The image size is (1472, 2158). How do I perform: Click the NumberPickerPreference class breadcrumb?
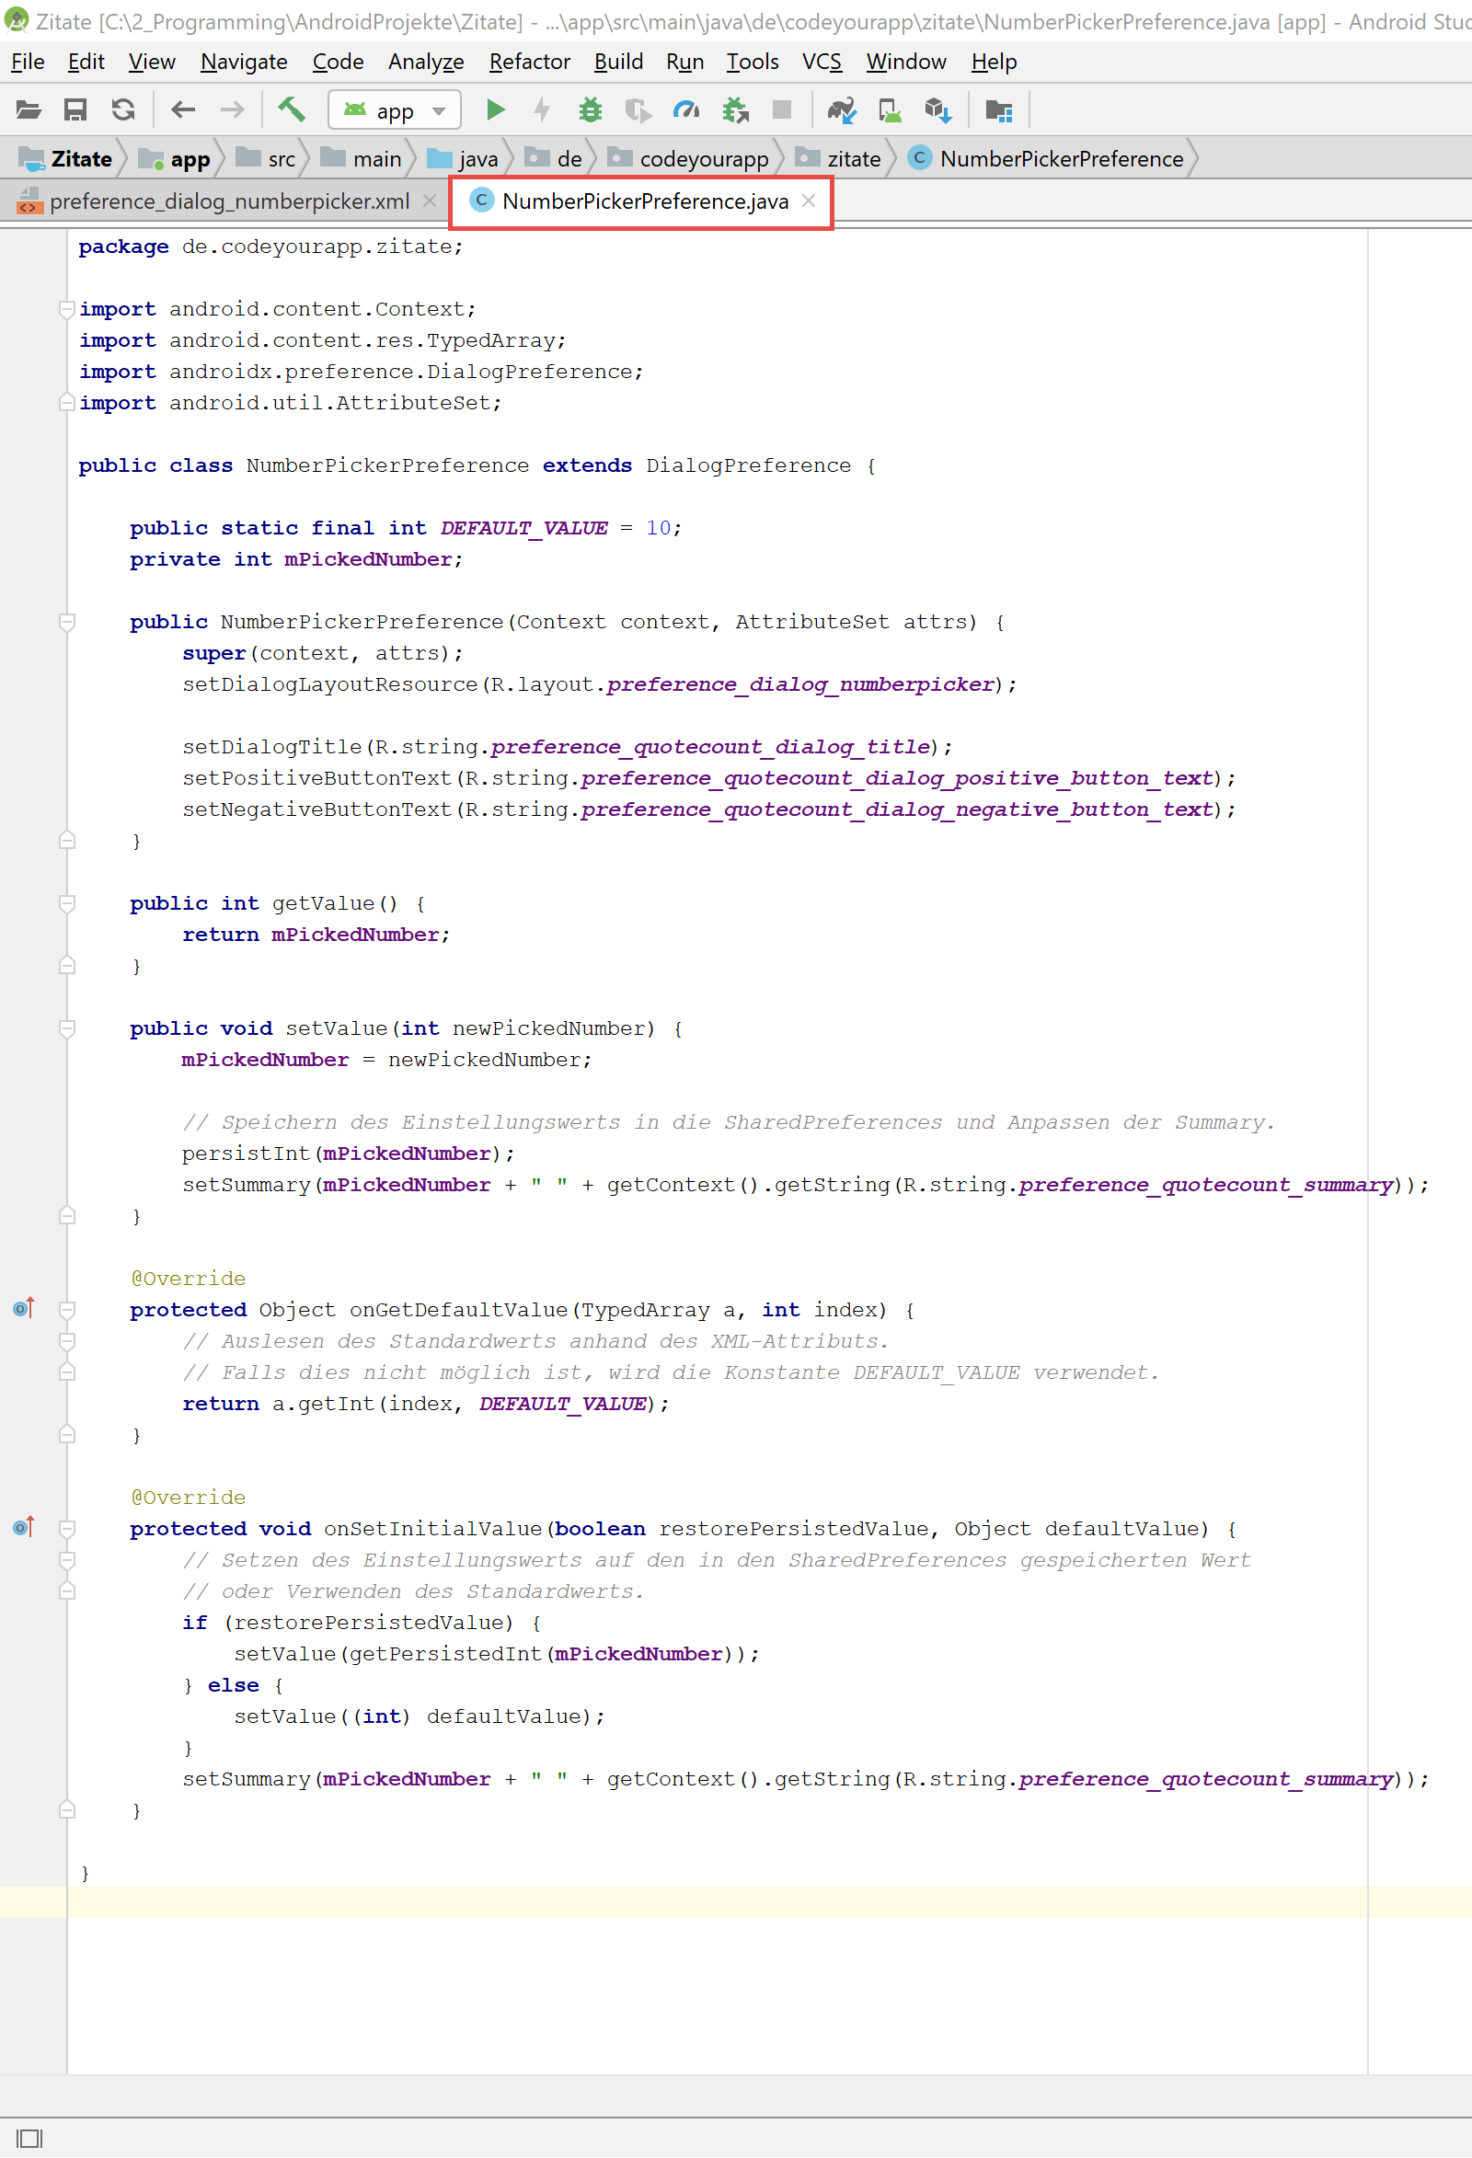tap(1046, 159)
